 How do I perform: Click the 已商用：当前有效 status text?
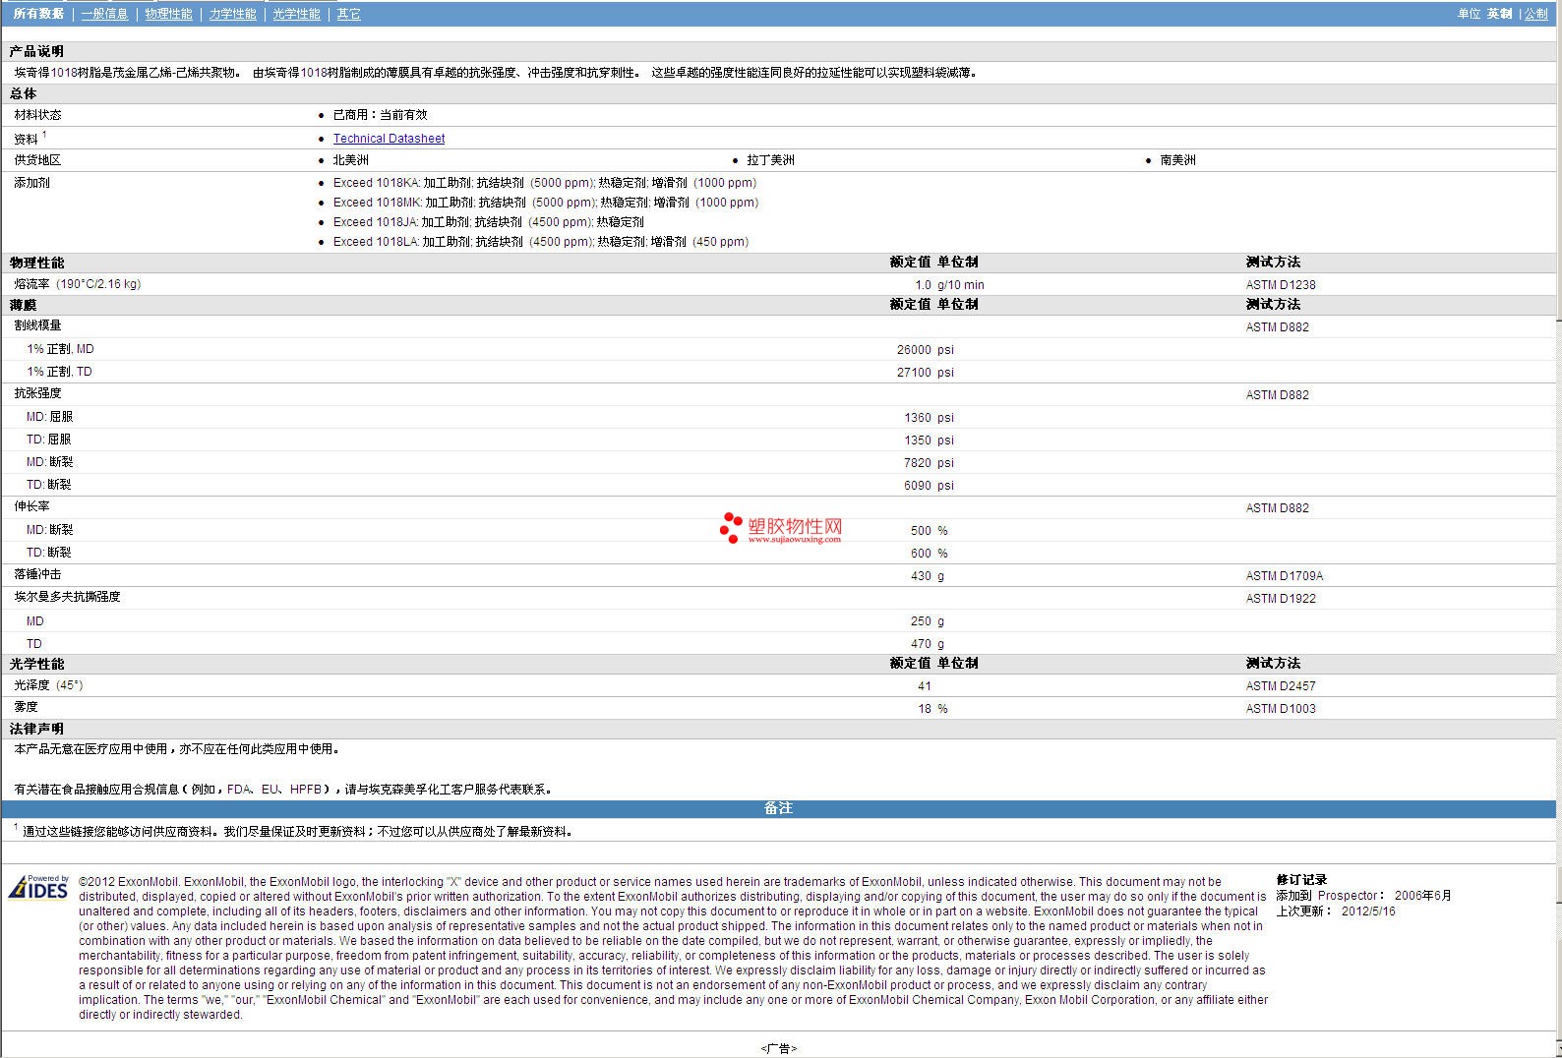tap(381, 115)
